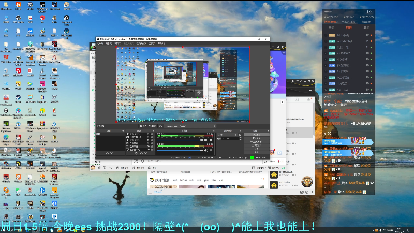This screenshot has width=414, height=233.
Task: Move scene down in scenes dock
Action: pyautogui.click(x=111, y=153)
